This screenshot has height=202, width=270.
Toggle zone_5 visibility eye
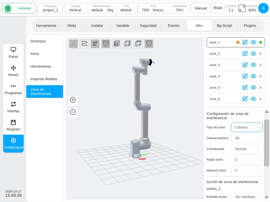253,88
